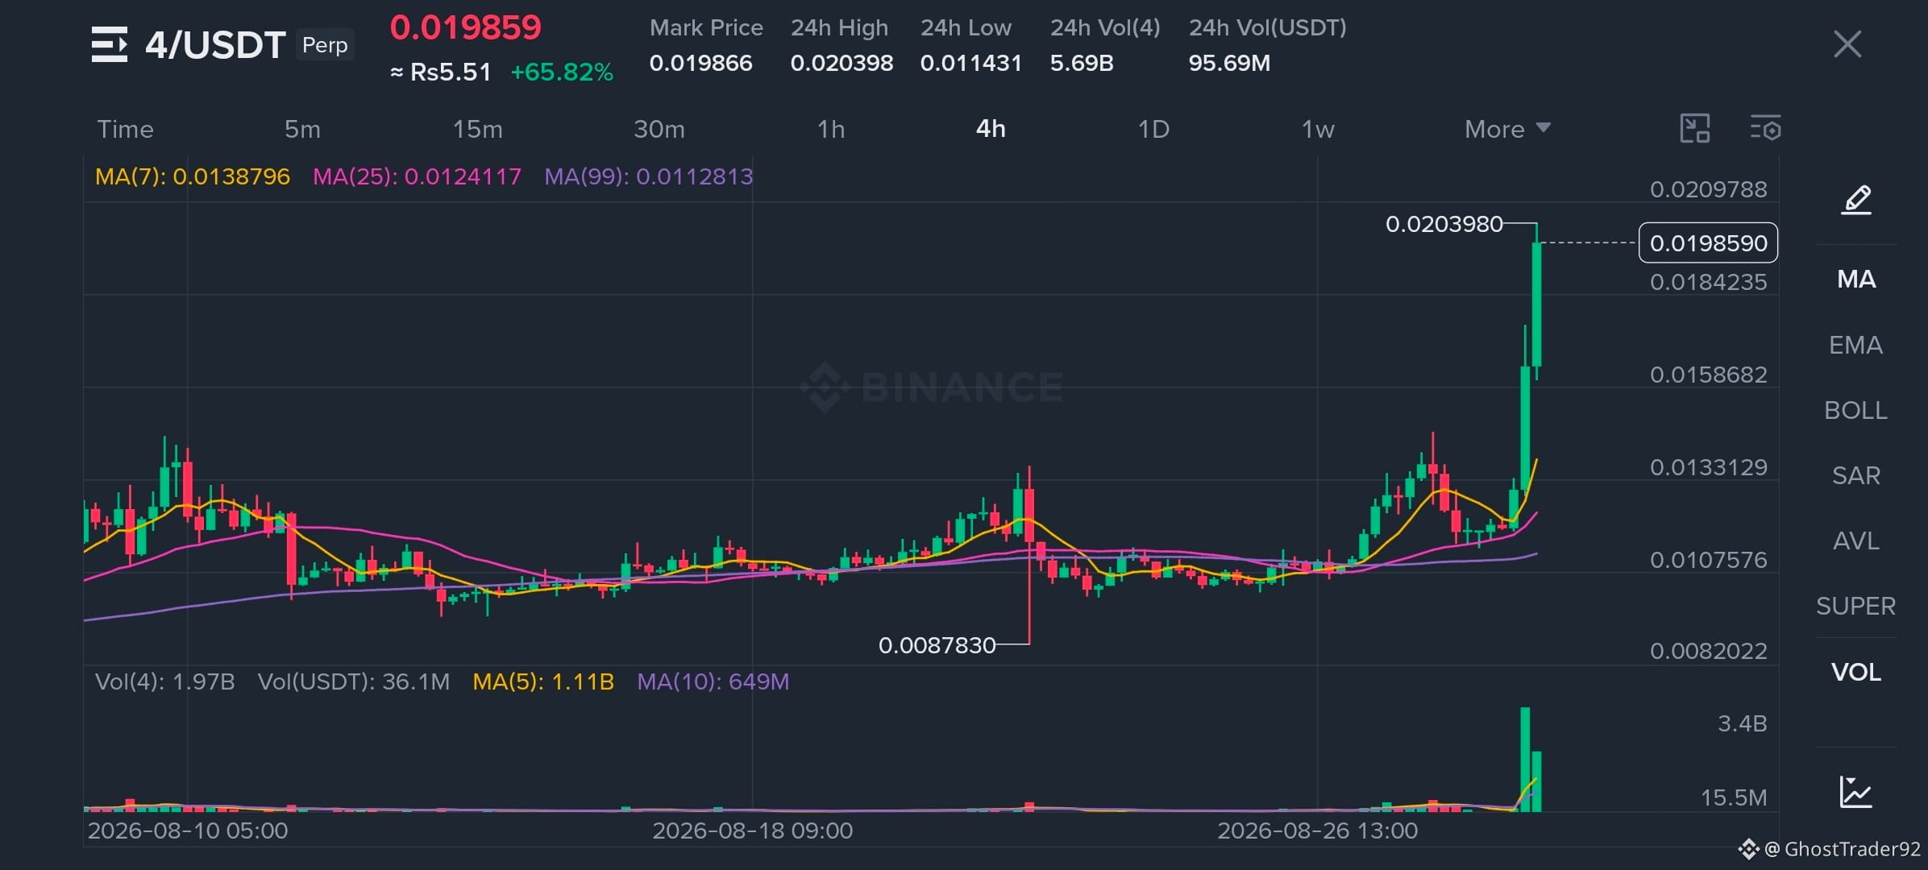Tap the volume MA(5) 1.11B label
1928x870 pixels.
click(x=543, y=681)
